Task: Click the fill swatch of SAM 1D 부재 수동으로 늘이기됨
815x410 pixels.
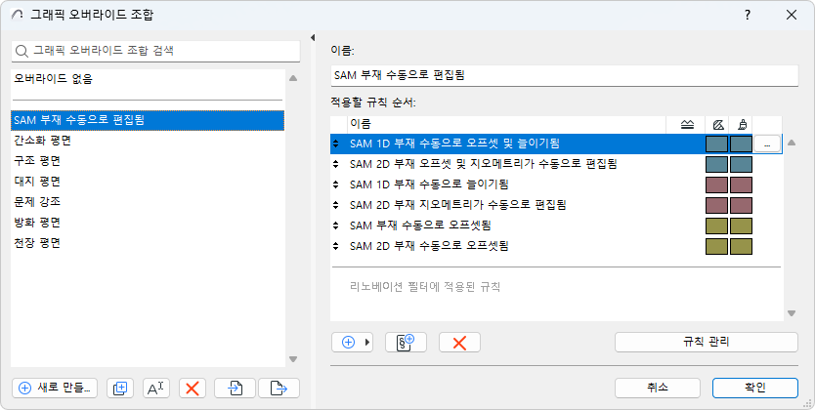Action: tap(716, 184)
